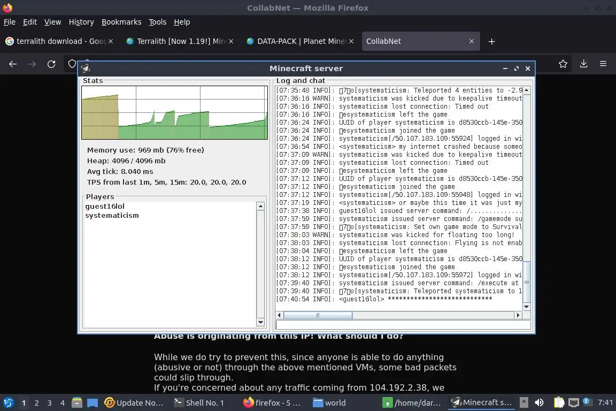Viewport: 616px width, 411px height.
Task: Click the 07:40:54 guest16lol chat line
Action: (x=384, y=299)
